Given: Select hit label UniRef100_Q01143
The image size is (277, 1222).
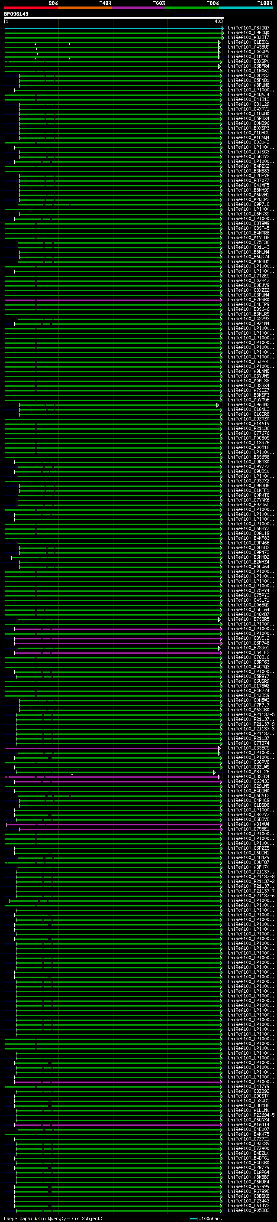Looking at the screenshot, I should 248,247.
